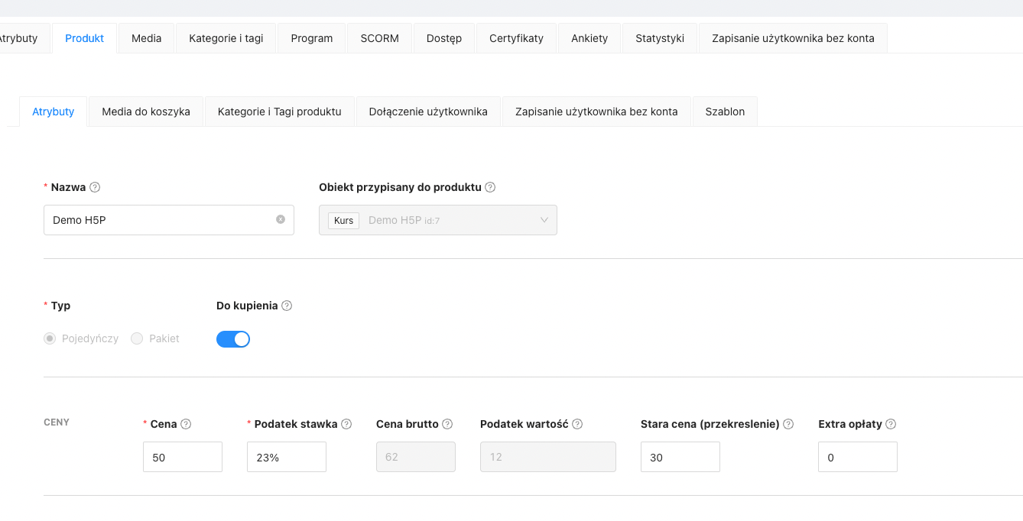Viewport: 1023px width, 521px height.
Task: Open the Szablon tab
Action: 725,111
